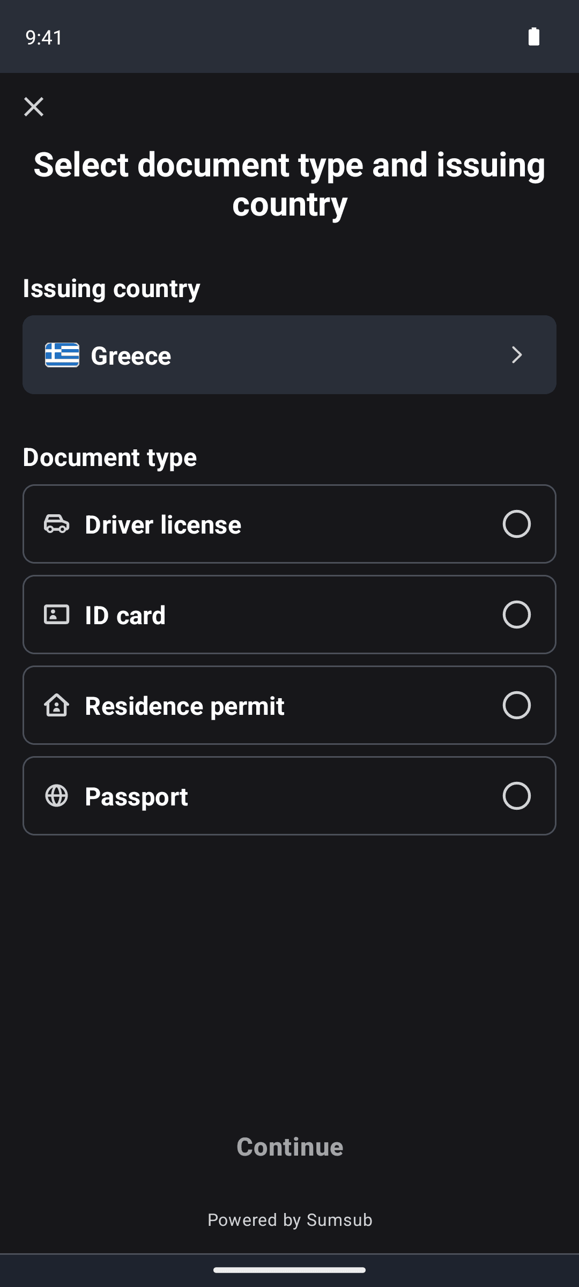Image resolution: width=579 pixels, height=1287 pixels.
Task: Open the Powered by Sumsub link
Action: (289, 1220)
